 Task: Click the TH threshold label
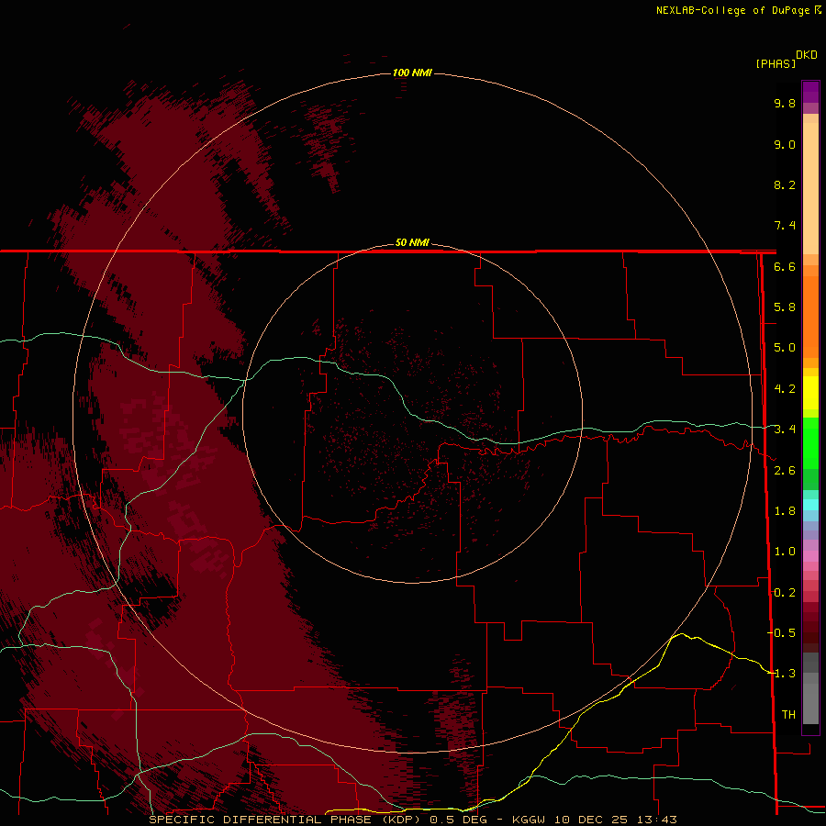click(x=788, y=714)
